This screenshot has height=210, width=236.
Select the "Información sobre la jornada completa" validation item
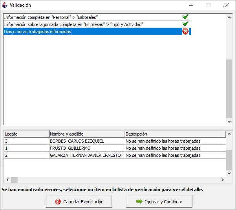tap(97, 24)
